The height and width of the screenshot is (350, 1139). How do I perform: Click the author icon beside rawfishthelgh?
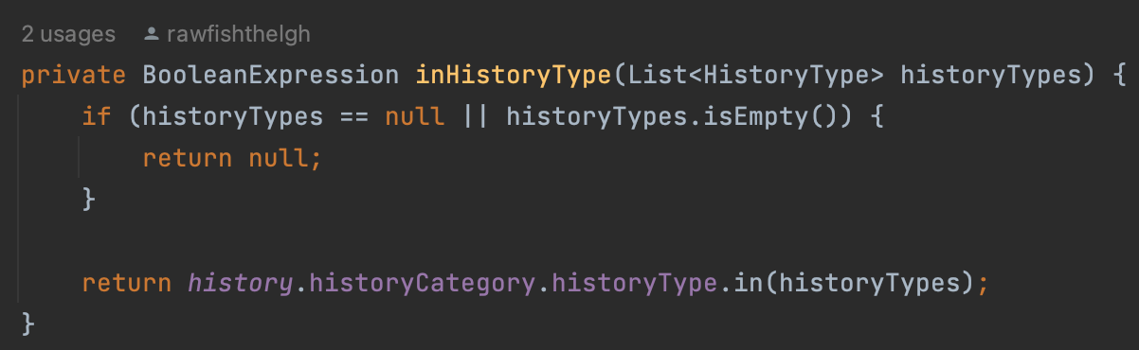151,35
